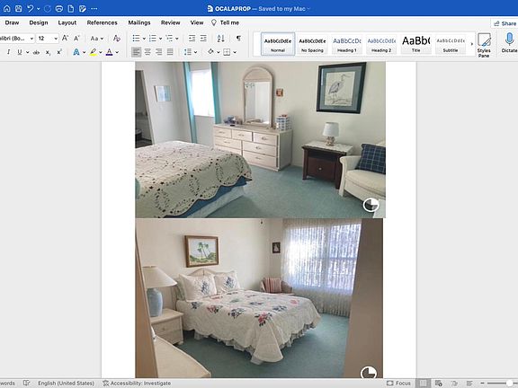Switch to the Mailings tab
Viewport: 518px width, 388px height.
click(139, 22)
